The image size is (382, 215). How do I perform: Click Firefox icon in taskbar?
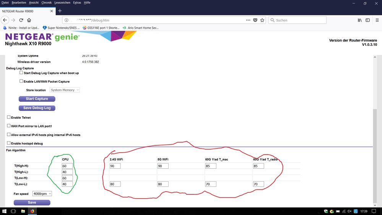[32, 211]
